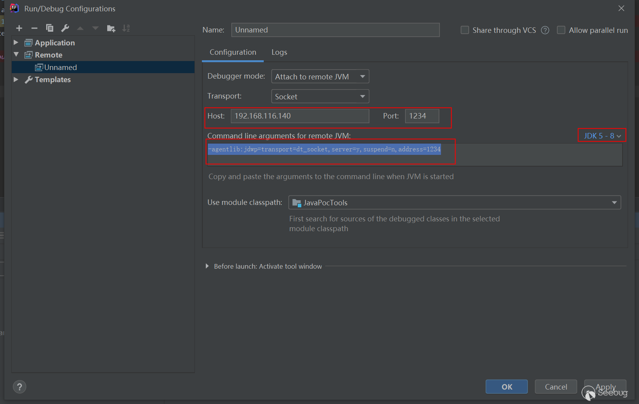Click into the Host input field

click(x=299, y=116)
